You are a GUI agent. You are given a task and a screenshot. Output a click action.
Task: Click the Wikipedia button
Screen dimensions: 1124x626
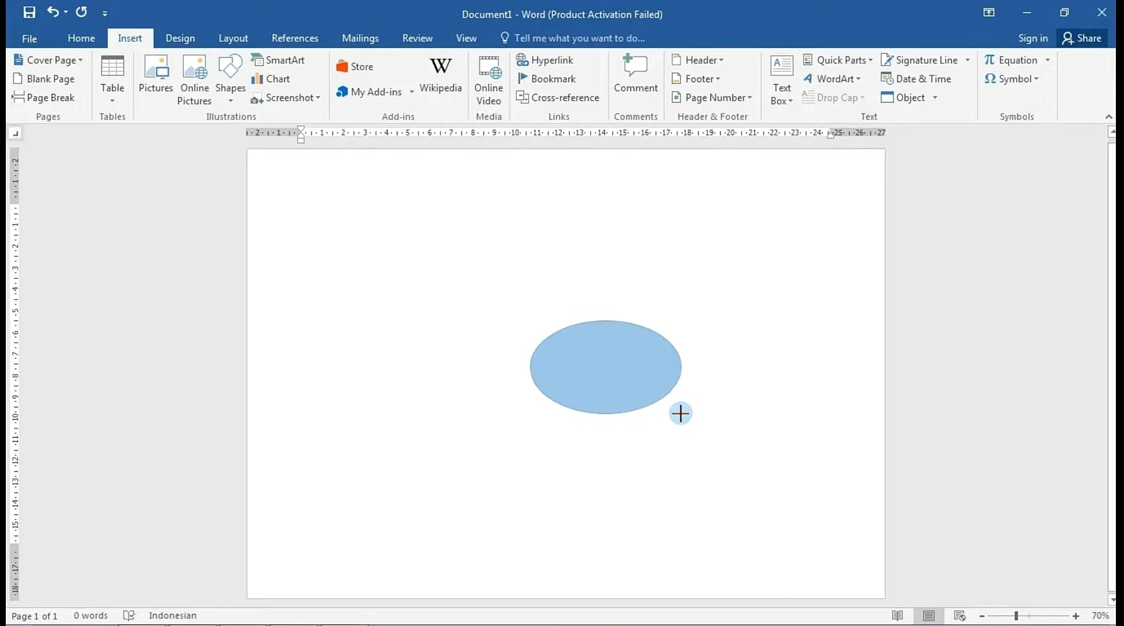click(440, 77)
